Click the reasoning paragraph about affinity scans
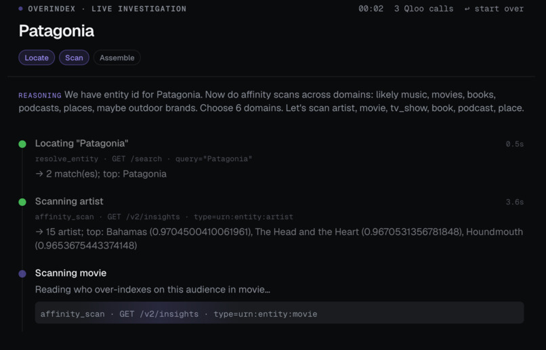 271,102
